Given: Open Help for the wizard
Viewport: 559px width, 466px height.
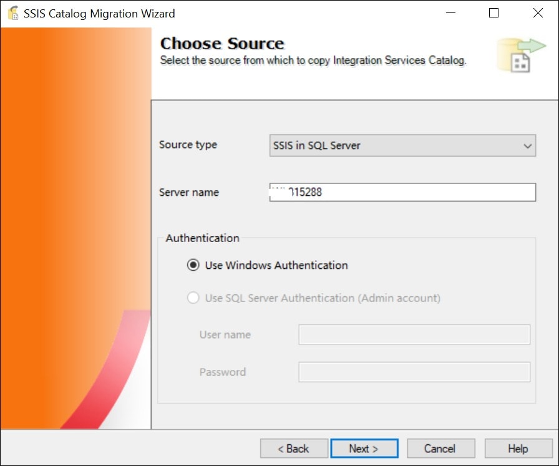Looking at the screenshot, I should [x=518, y=449].
